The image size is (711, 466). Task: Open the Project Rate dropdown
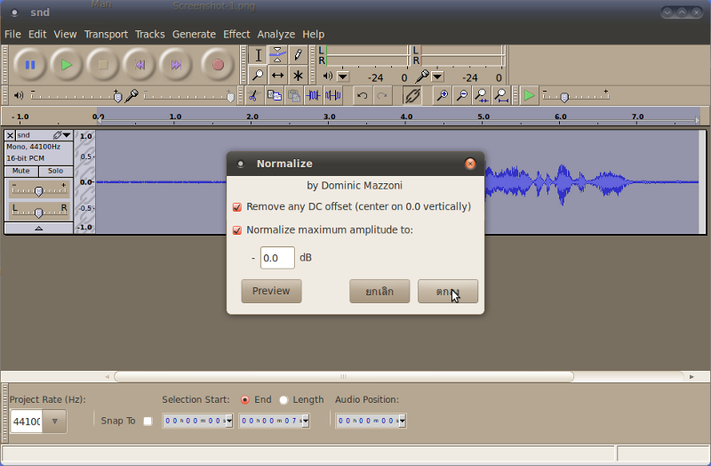[x=54, y=422]
